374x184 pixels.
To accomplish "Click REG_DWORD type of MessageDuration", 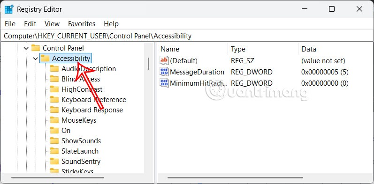I will 252,72.
